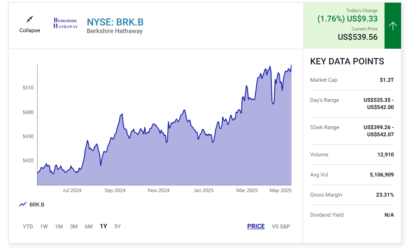
Task: Click the Dividend Yield N/A value
Action: coord(389,215)
